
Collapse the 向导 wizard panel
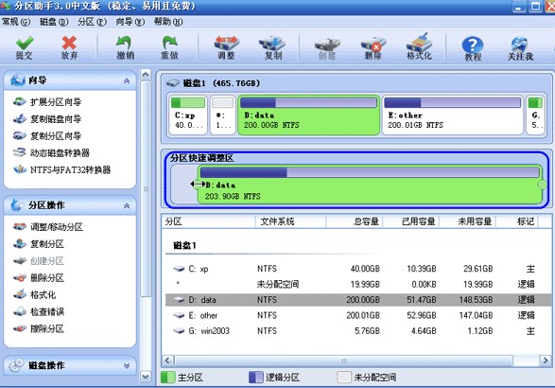(127, 81)
